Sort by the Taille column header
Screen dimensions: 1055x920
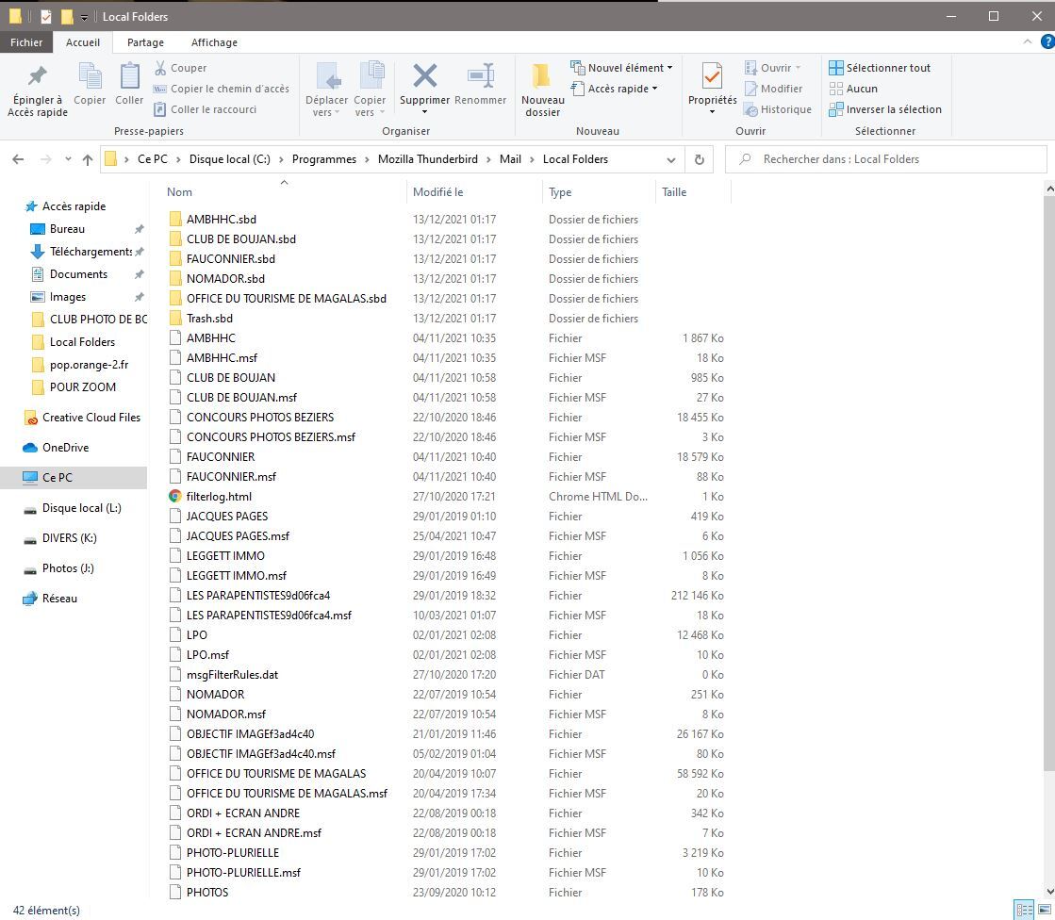[693, 192]
